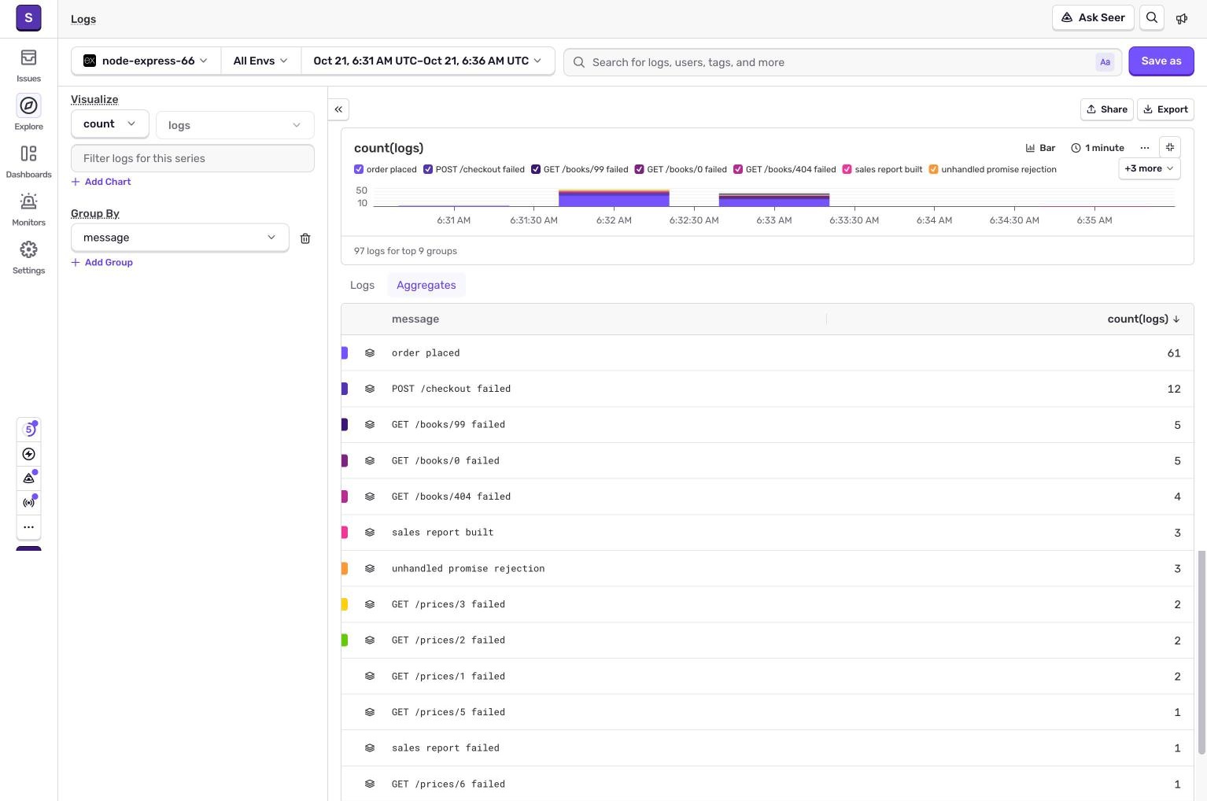Open the Issues sidebar icon

[x=28, y=58]
